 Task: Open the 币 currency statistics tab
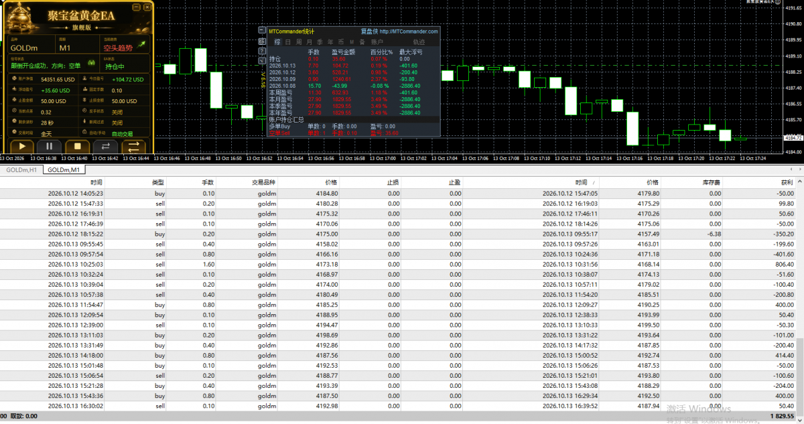click(x=340, y=42)
